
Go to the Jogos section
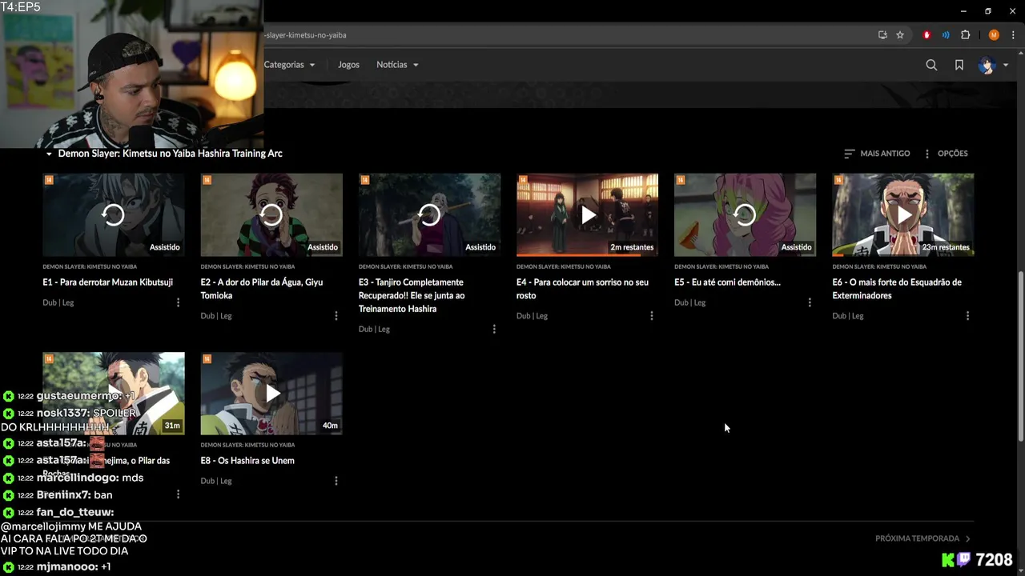coord(348,65)
